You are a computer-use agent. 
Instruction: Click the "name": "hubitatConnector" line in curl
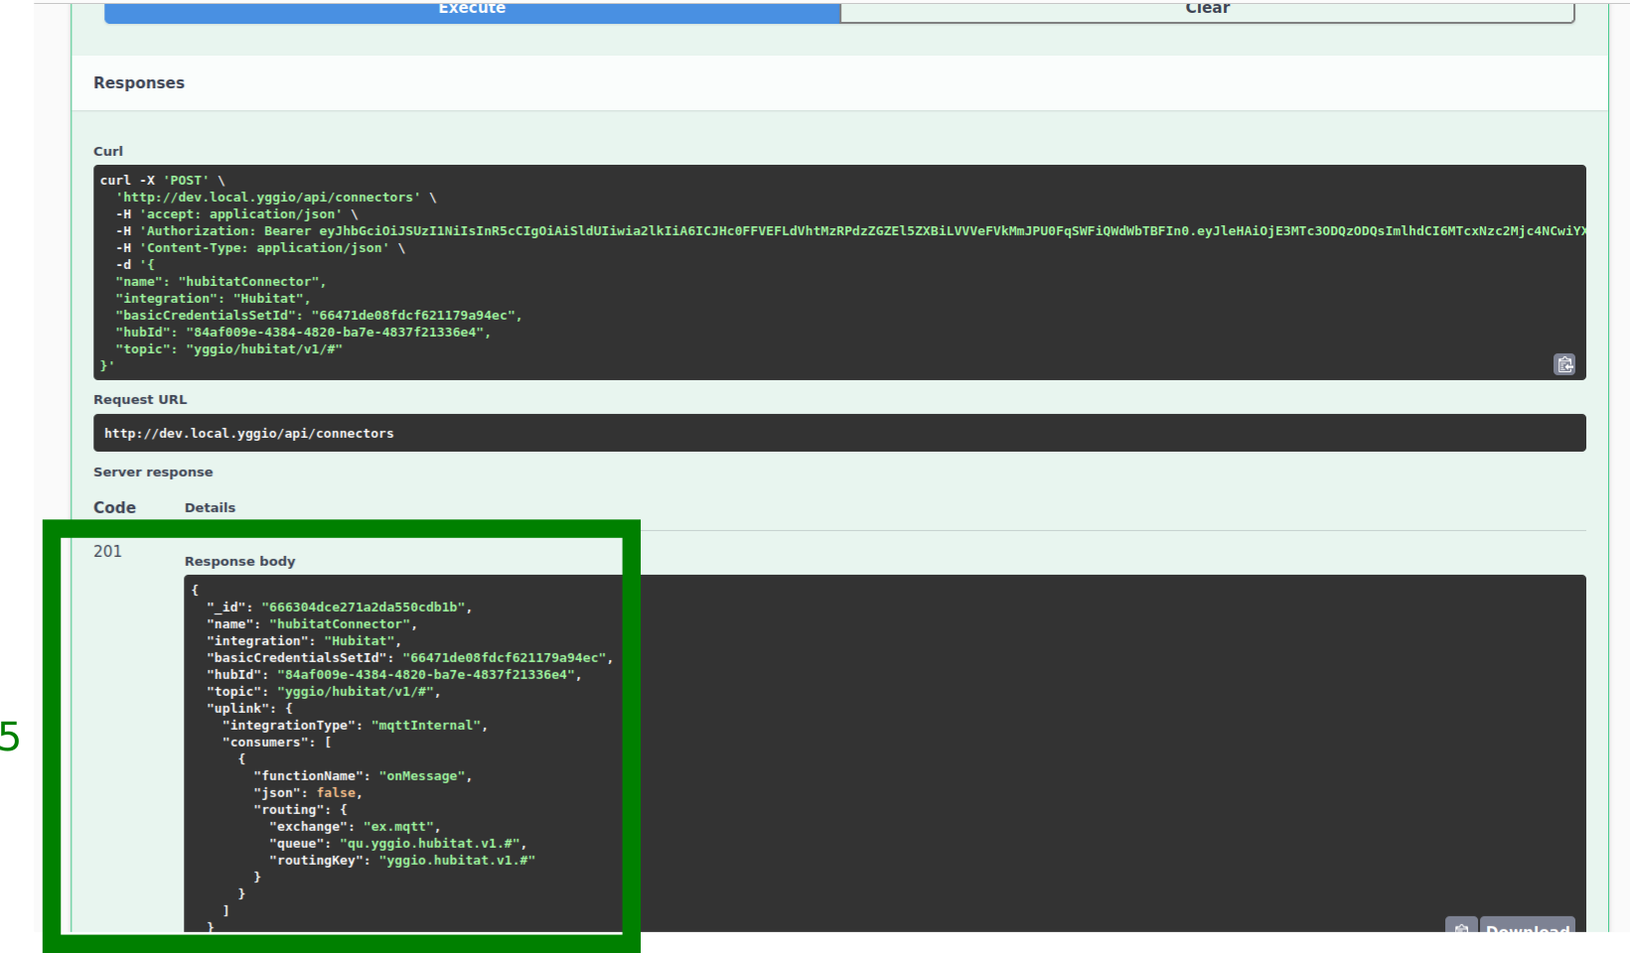221,282
